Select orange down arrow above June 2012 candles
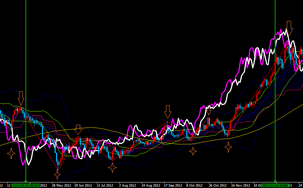 coord(78,130)
